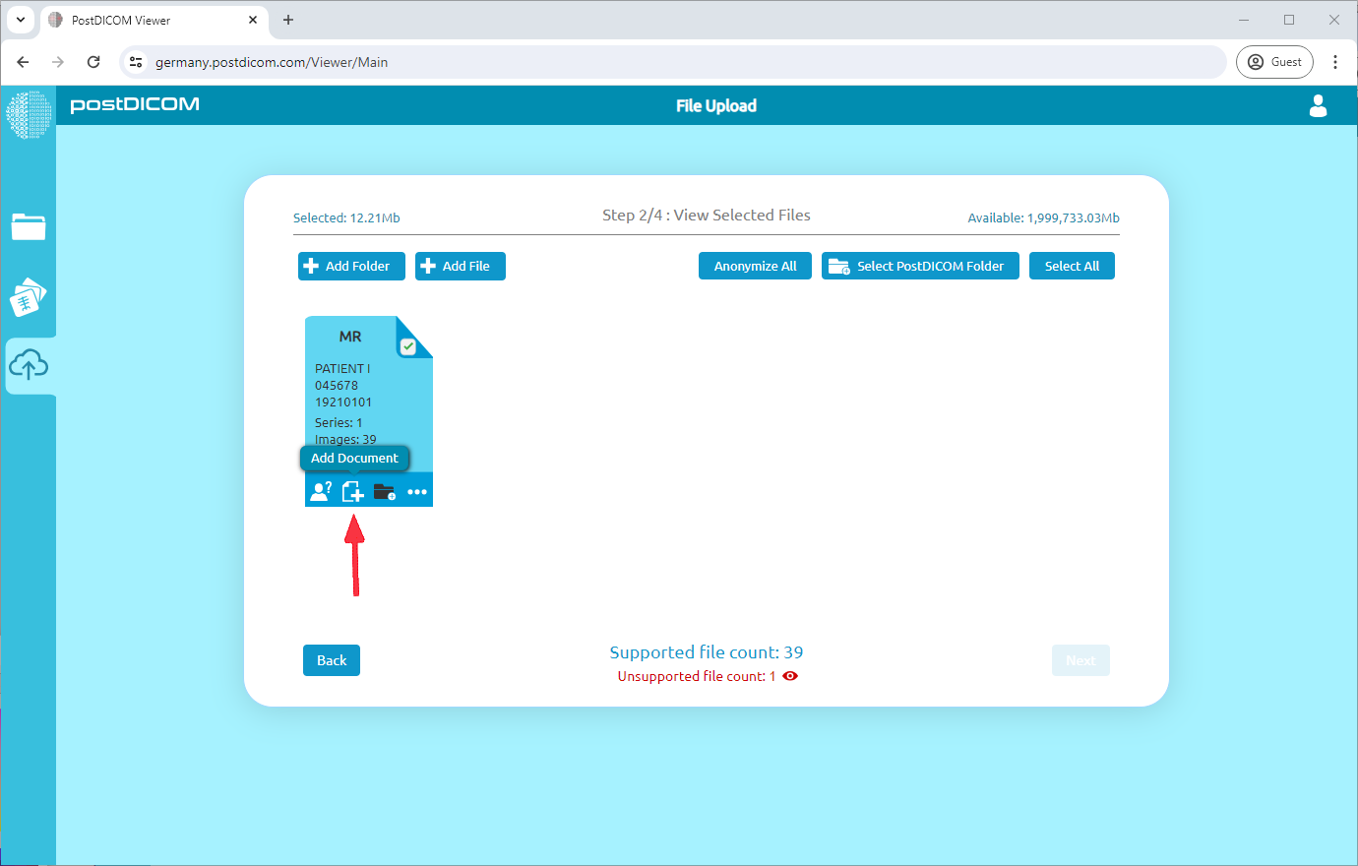Select the Add Document icon
The height and width of the screenshot is (866, 1358).
click(x=352, y=490)
